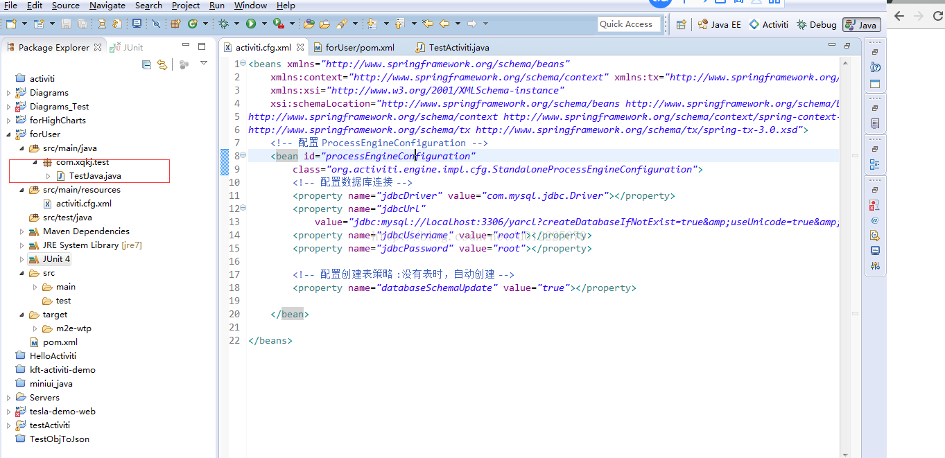Click the Open Task folder icon
This screenshot has height=458, width=945.
(x=324, y=24)
